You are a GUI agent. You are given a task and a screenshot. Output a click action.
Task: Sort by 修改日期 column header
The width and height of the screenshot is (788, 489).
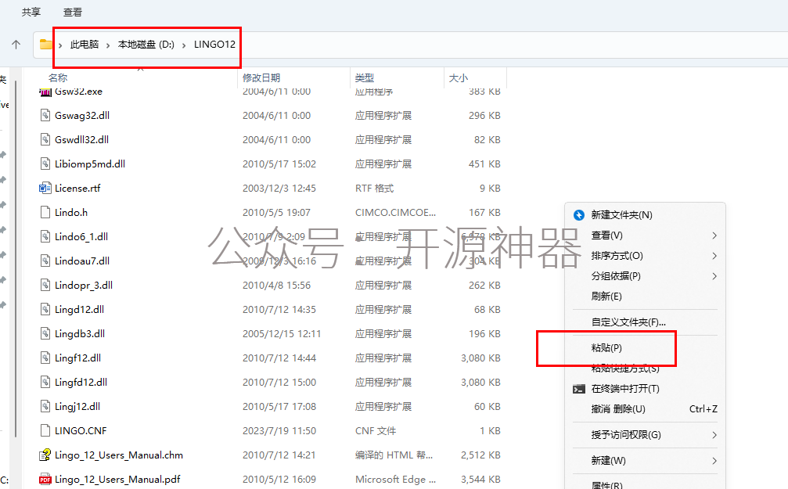click(x=261, y=78)
